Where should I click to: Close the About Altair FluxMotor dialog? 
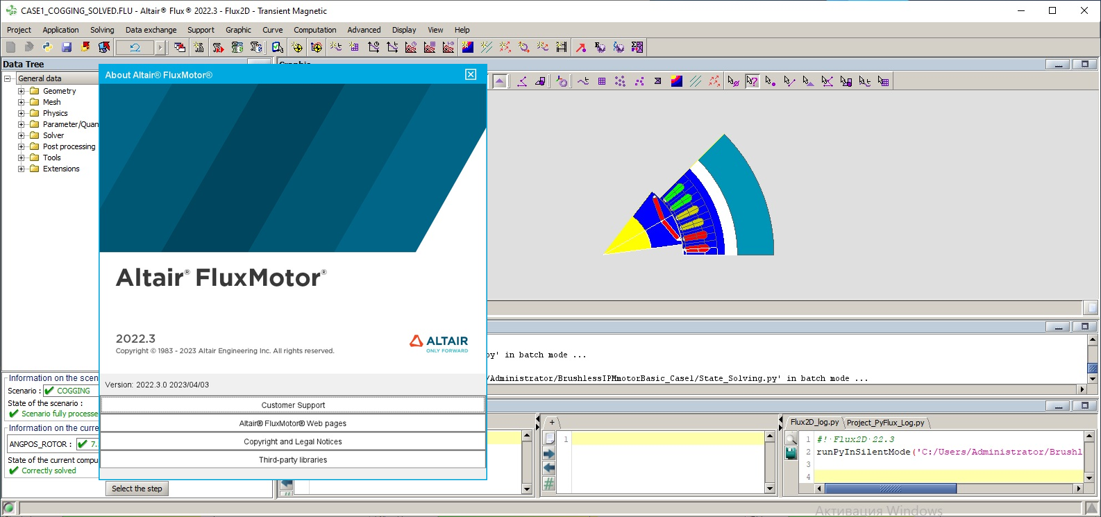click(471, 74)
